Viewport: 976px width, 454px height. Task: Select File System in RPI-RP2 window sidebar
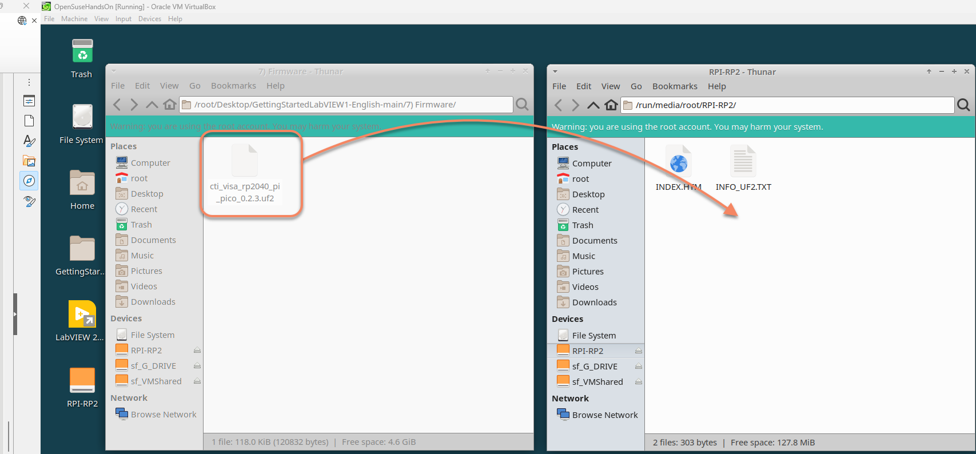(x=595, y=336)
